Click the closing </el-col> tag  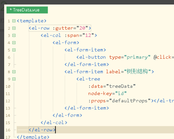coord(54,123)
